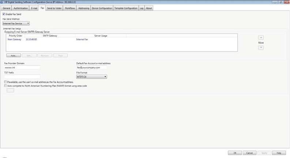Open the General tab
This screenshot has width=290, height=158.
click(x=6, y=8)
